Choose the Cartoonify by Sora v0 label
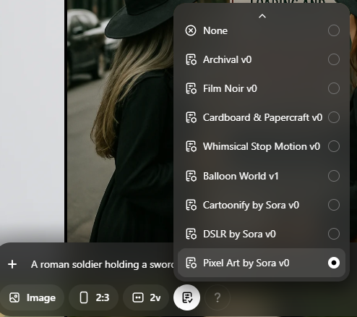The image size is (357, 317). 251,205
